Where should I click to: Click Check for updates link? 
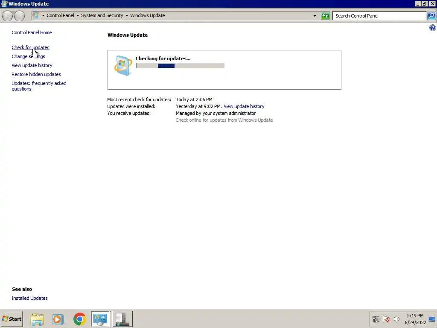[x=30, y=47]
